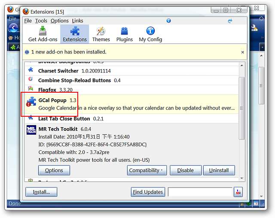Open the Compatibility dropdown button
275x218 pixels.
[x=147, y=170]
